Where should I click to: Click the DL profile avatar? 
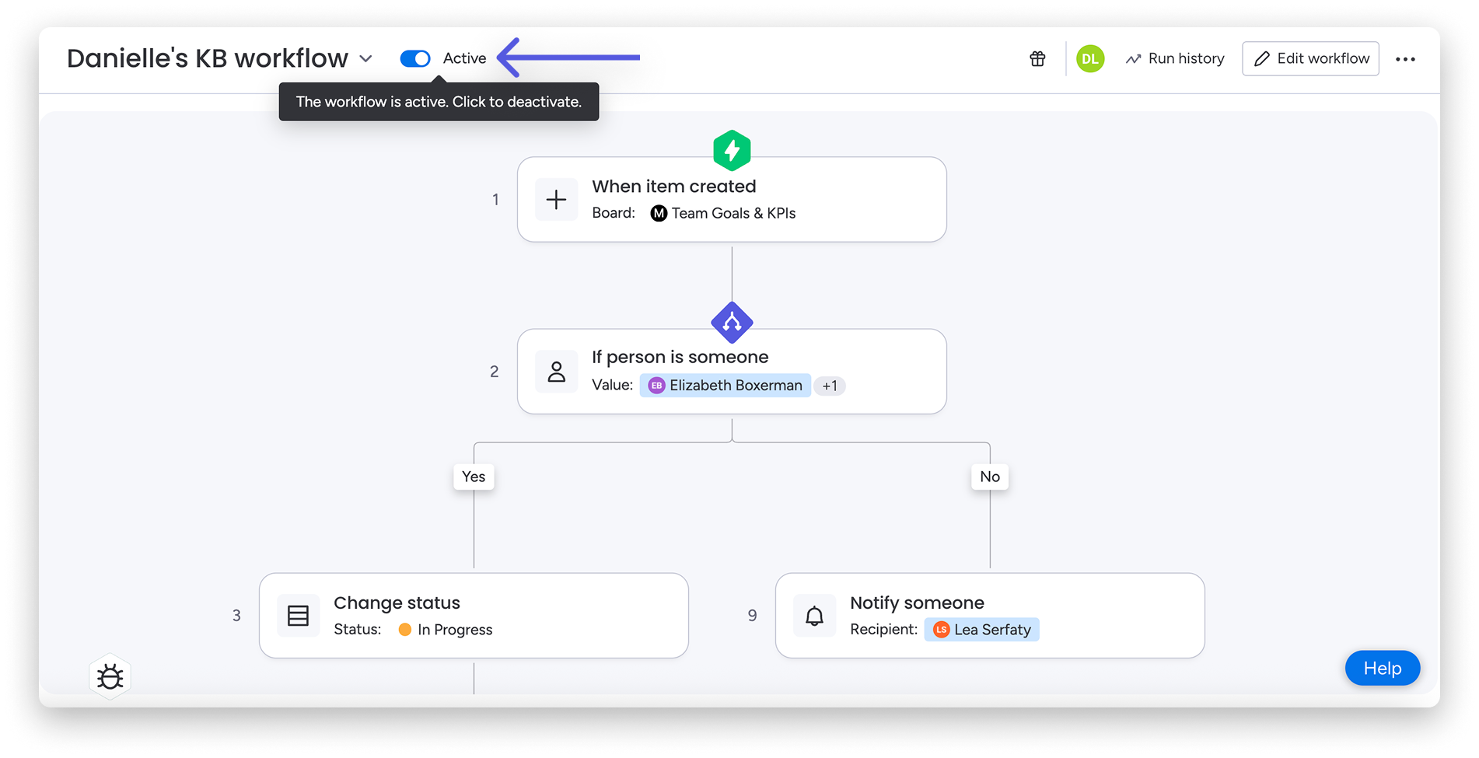(1089, 58)
